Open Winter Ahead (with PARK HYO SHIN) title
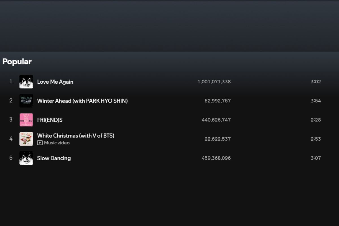 [82, 101]
